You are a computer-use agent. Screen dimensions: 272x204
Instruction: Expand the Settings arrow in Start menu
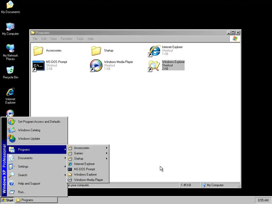[65, 167]
